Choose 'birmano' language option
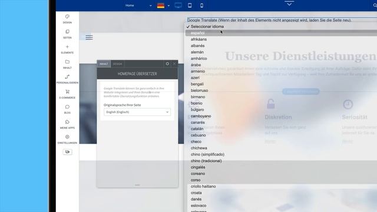Viewport: 377px width, 212px height. 198,97
